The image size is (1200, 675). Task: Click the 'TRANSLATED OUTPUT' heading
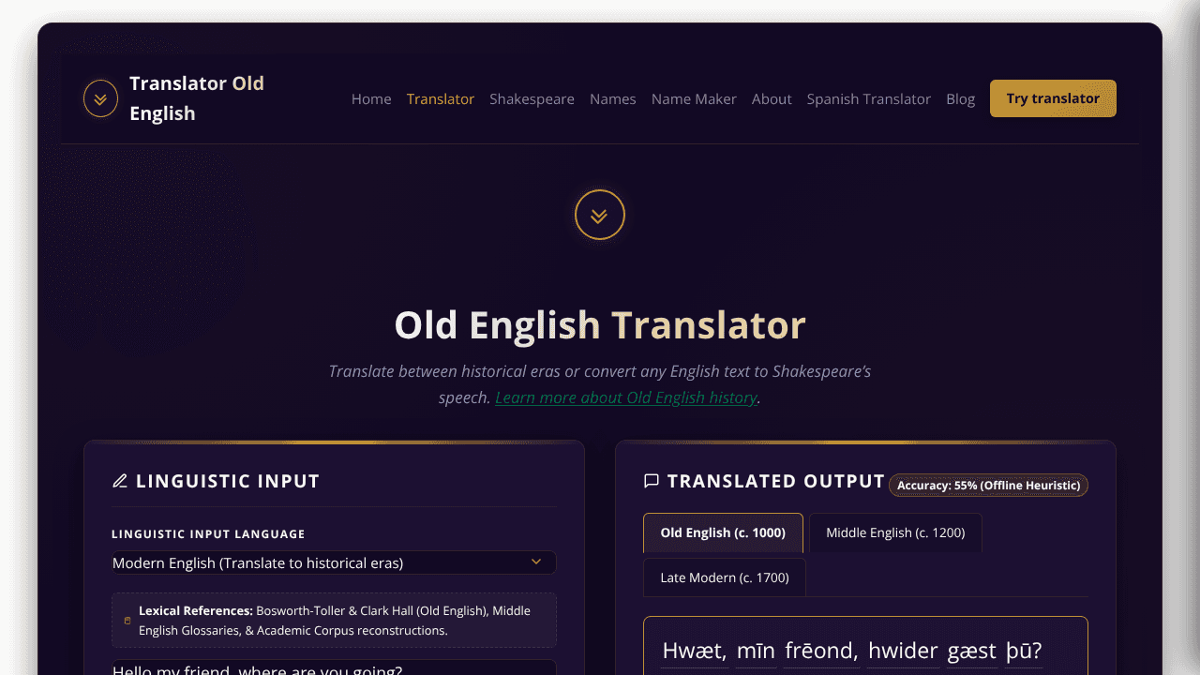pos(776,481)
